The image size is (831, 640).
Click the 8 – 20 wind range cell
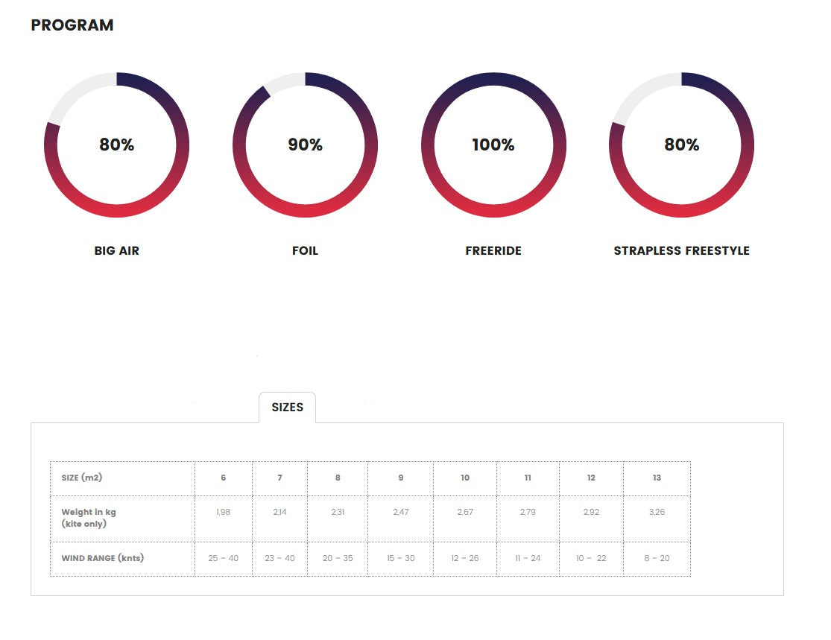[657, 558]
